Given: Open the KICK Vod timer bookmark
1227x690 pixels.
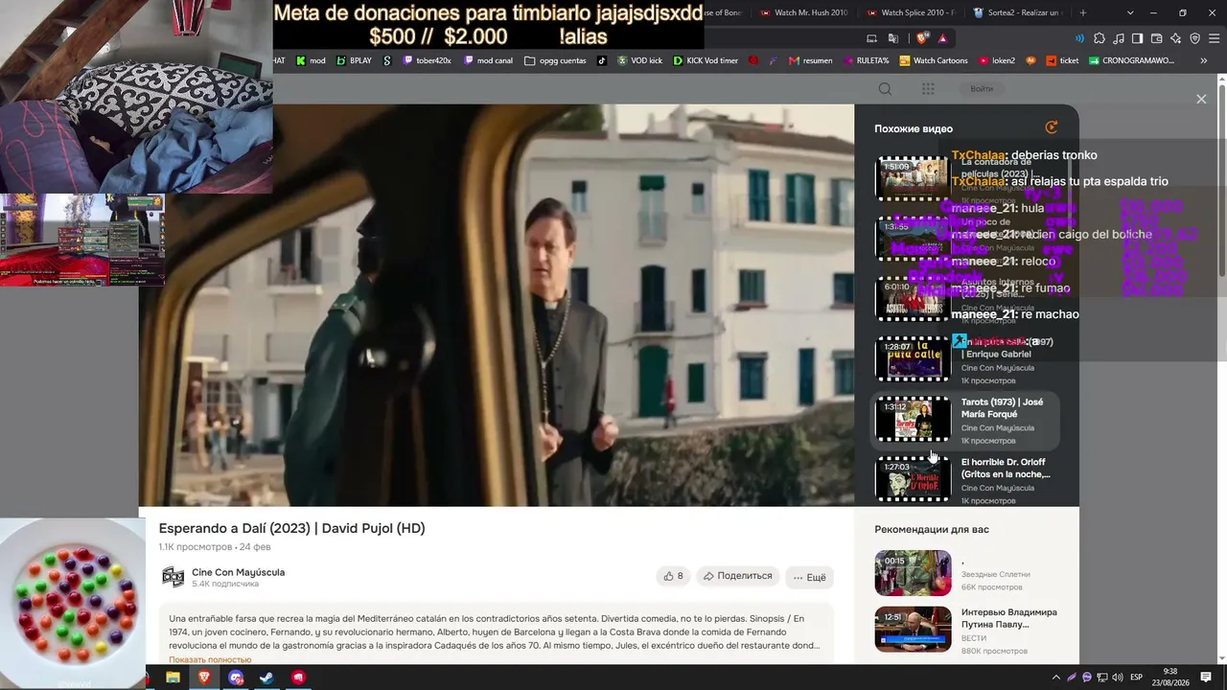Looking at the screenshot, I should tap(706, 60).
